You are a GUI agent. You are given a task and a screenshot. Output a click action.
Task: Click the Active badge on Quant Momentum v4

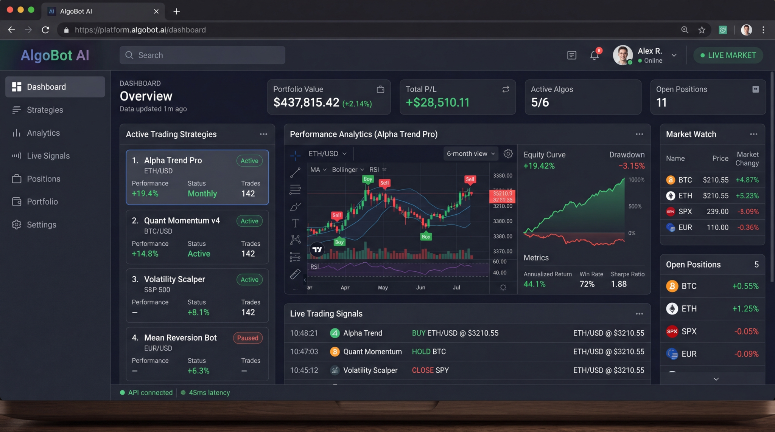coord(249,221)
